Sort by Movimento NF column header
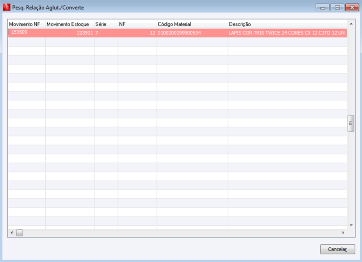This screenshot has width=362, height=262. point(27,24)
